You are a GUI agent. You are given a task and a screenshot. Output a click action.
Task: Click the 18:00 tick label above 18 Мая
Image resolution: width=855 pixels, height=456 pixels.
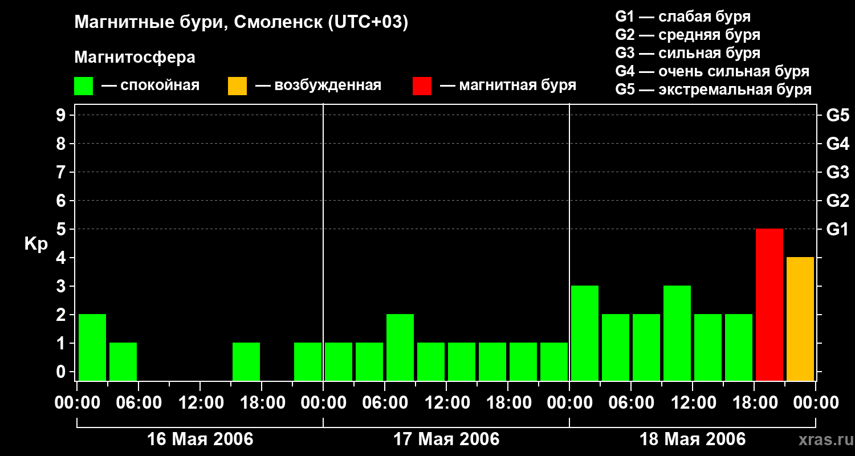pos(754,403)
